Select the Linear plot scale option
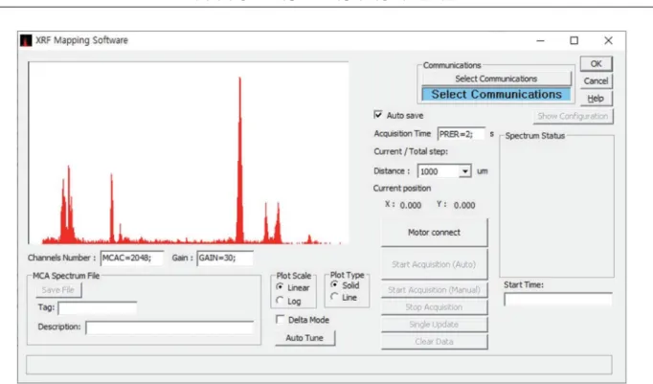The width and height of the screenshot is (653, 384). [280, 287]
